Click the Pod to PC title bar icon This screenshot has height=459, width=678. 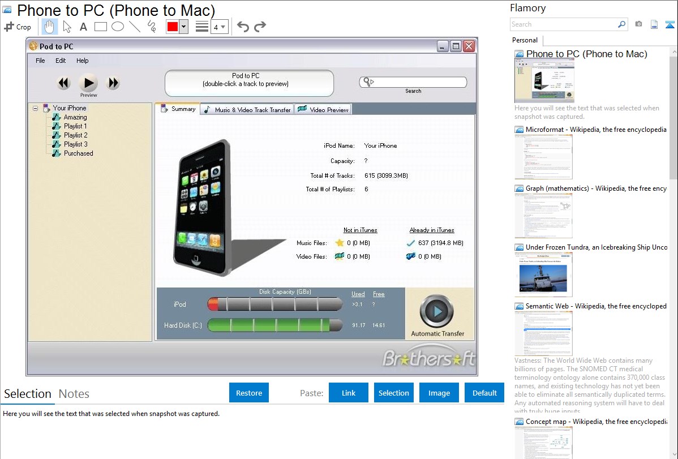(33, 46)
